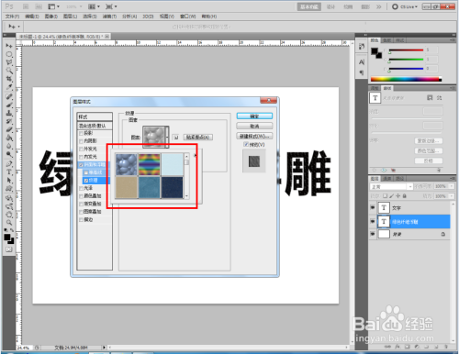
Task: Uncheck the 斜面和浮雕 bevel emboss checkbox
Action: tap(81, 165)
